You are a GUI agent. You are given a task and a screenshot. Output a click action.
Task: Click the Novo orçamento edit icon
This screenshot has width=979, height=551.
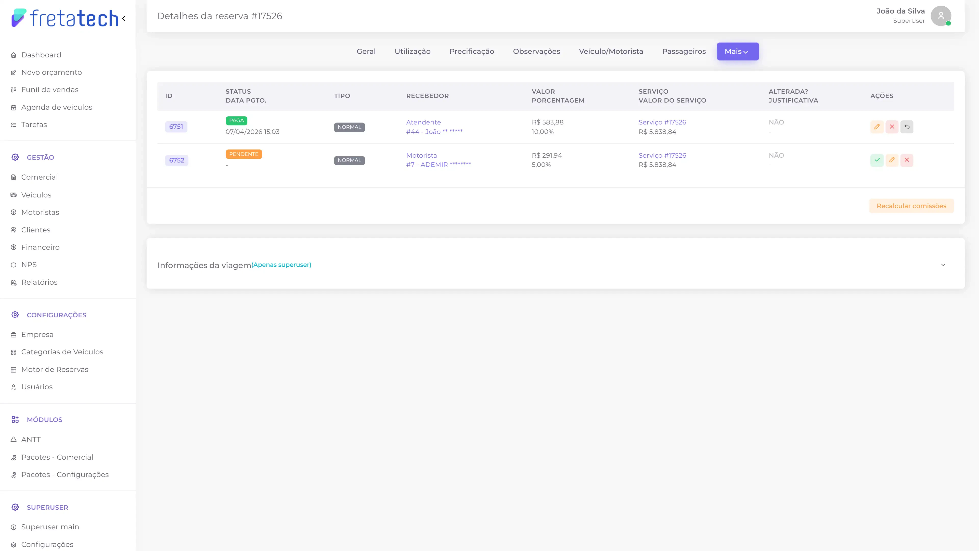[14, 73]
